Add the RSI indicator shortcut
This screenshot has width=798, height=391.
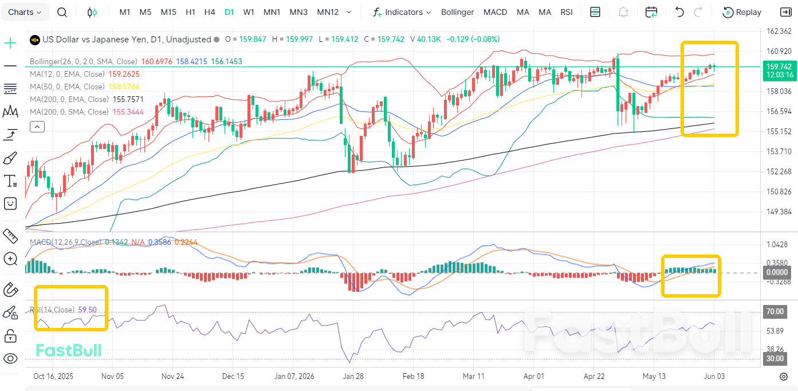566,12
